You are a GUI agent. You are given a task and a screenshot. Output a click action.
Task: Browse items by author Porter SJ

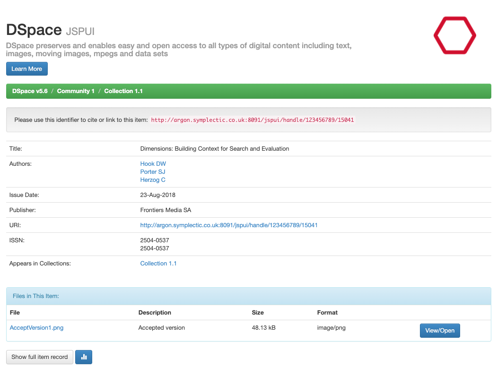153,172
